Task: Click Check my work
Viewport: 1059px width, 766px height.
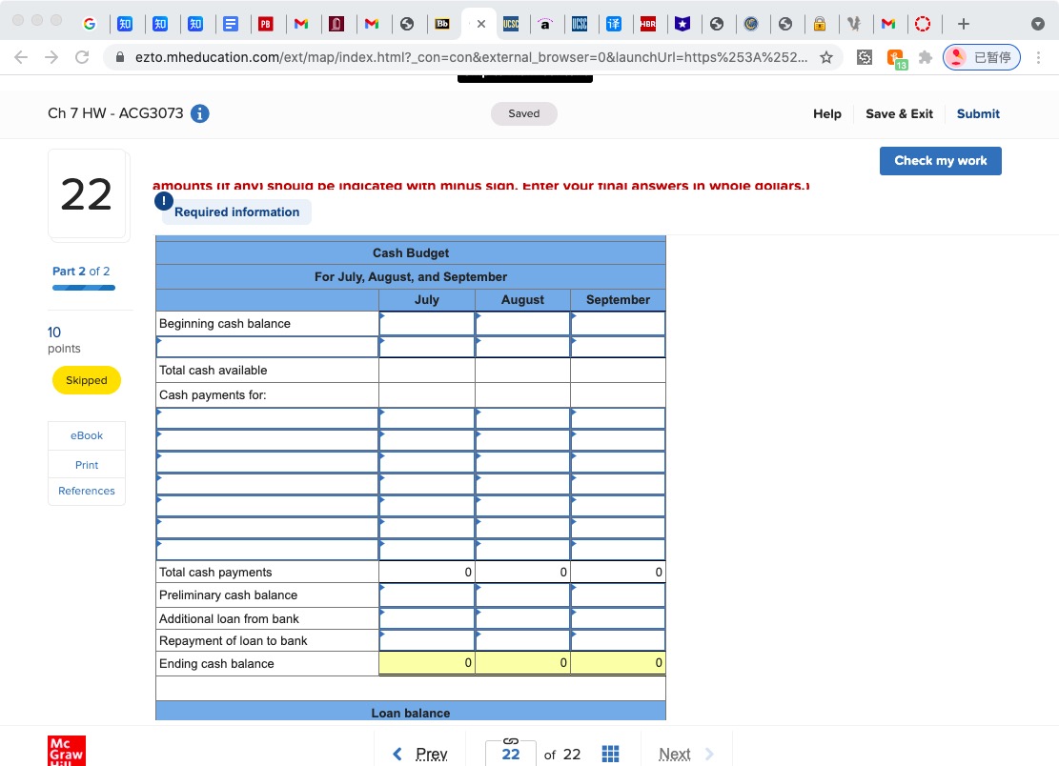Action: tap(940, 160)
